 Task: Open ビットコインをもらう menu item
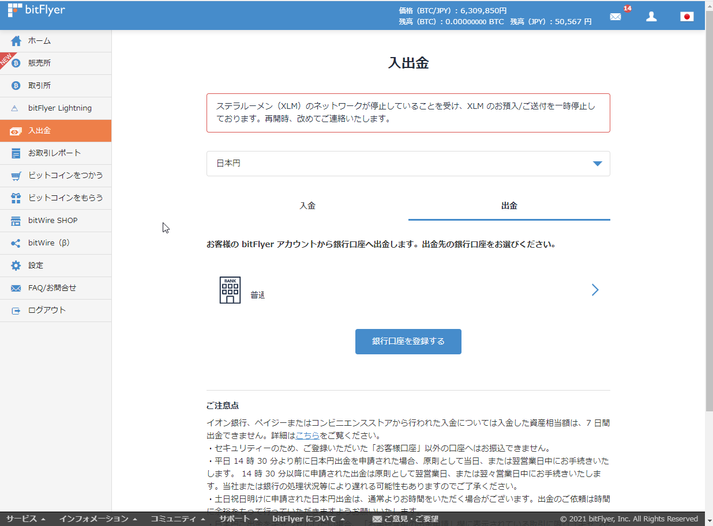[55, 198]
